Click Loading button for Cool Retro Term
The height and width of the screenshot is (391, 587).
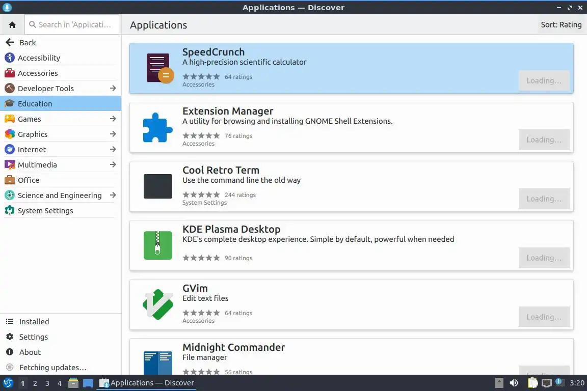(544, 199)
